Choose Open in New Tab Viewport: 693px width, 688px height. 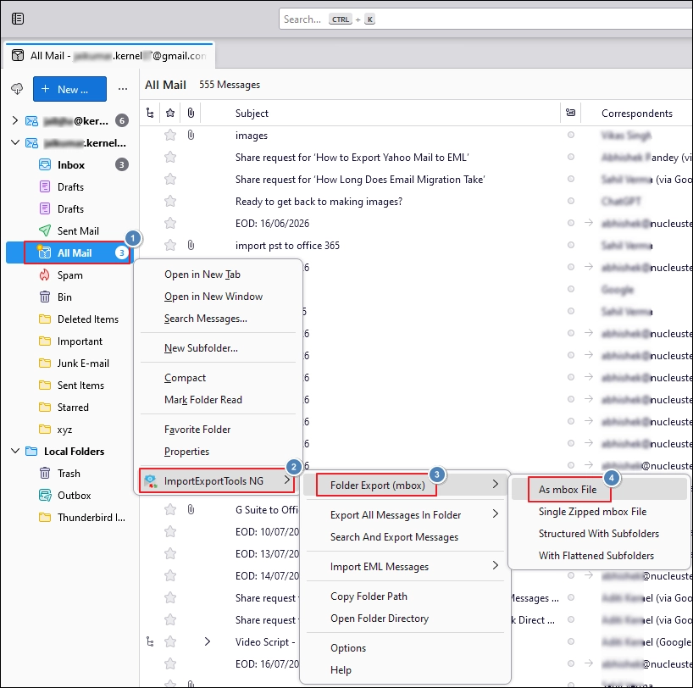202,275
